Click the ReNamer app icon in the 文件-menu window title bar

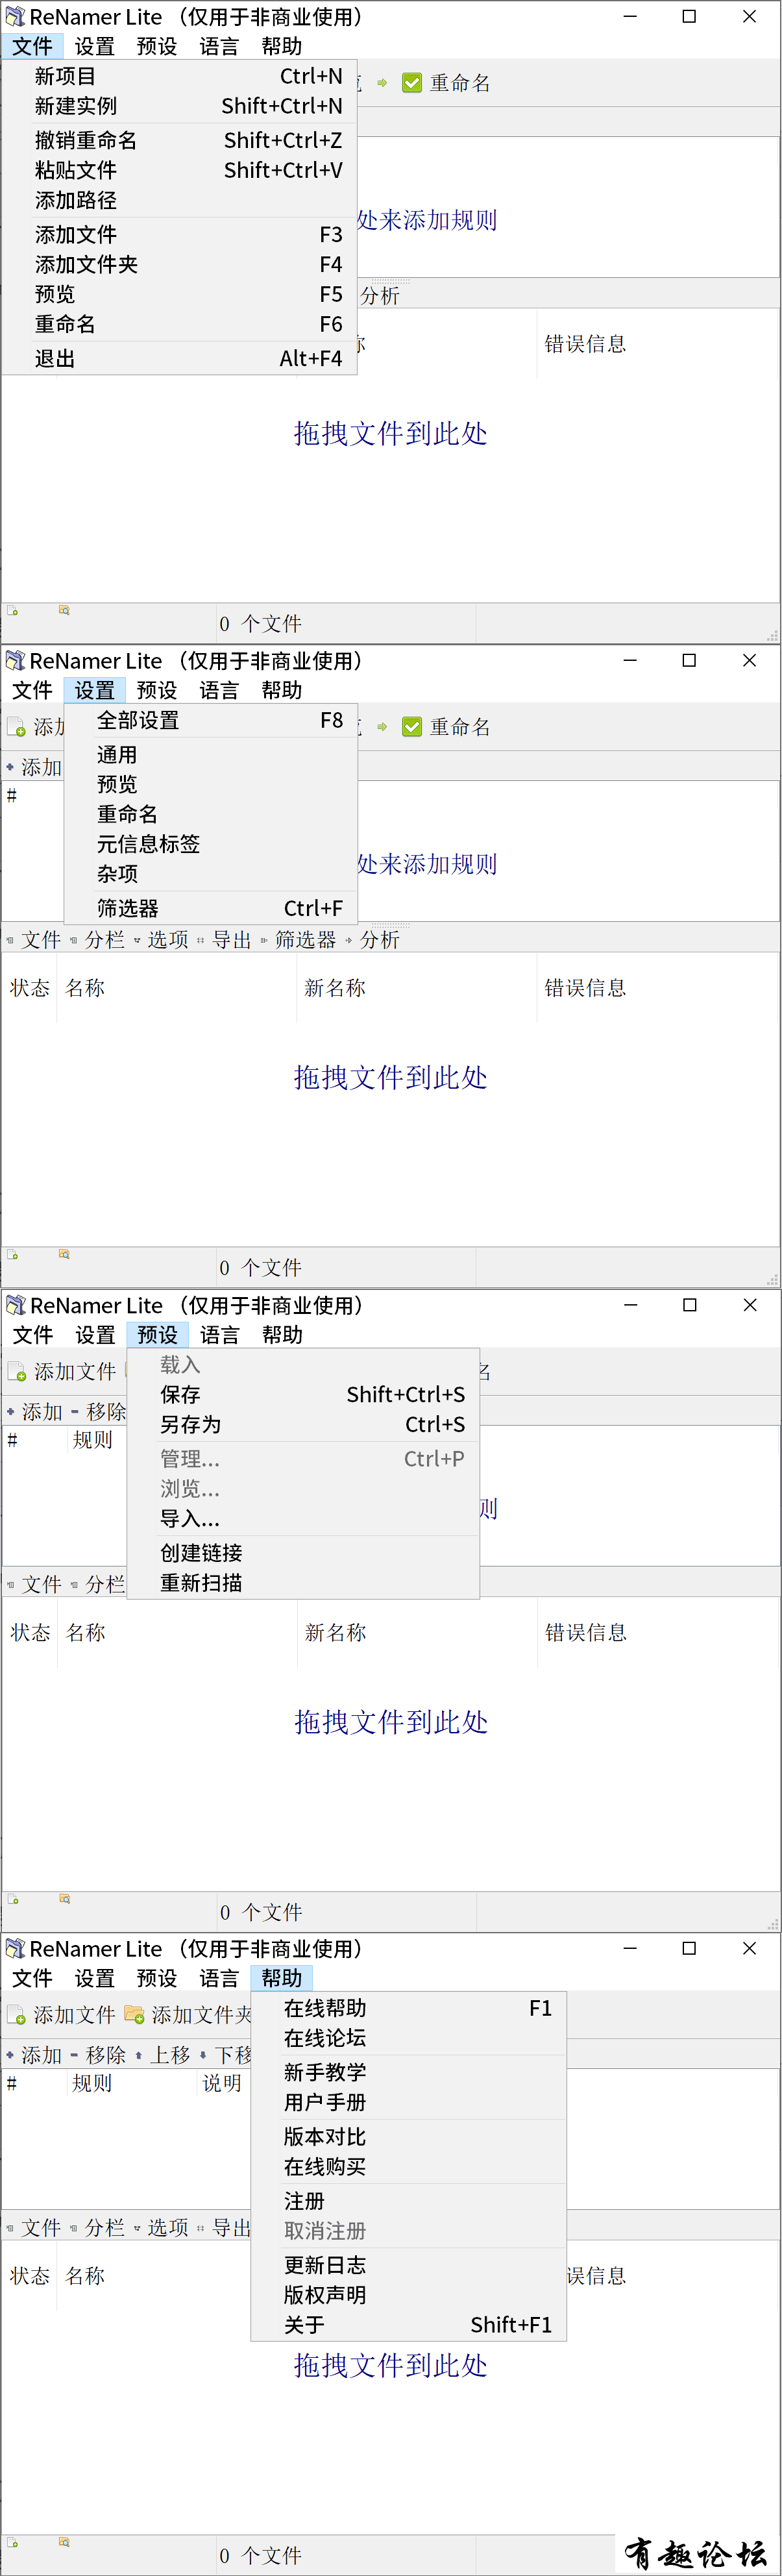point(15,17)
